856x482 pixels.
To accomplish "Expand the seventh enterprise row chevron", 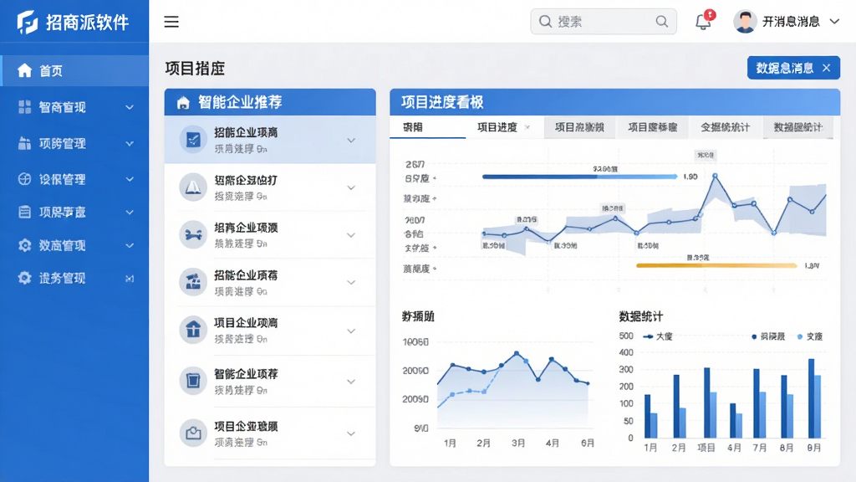I will coord(351,433).
